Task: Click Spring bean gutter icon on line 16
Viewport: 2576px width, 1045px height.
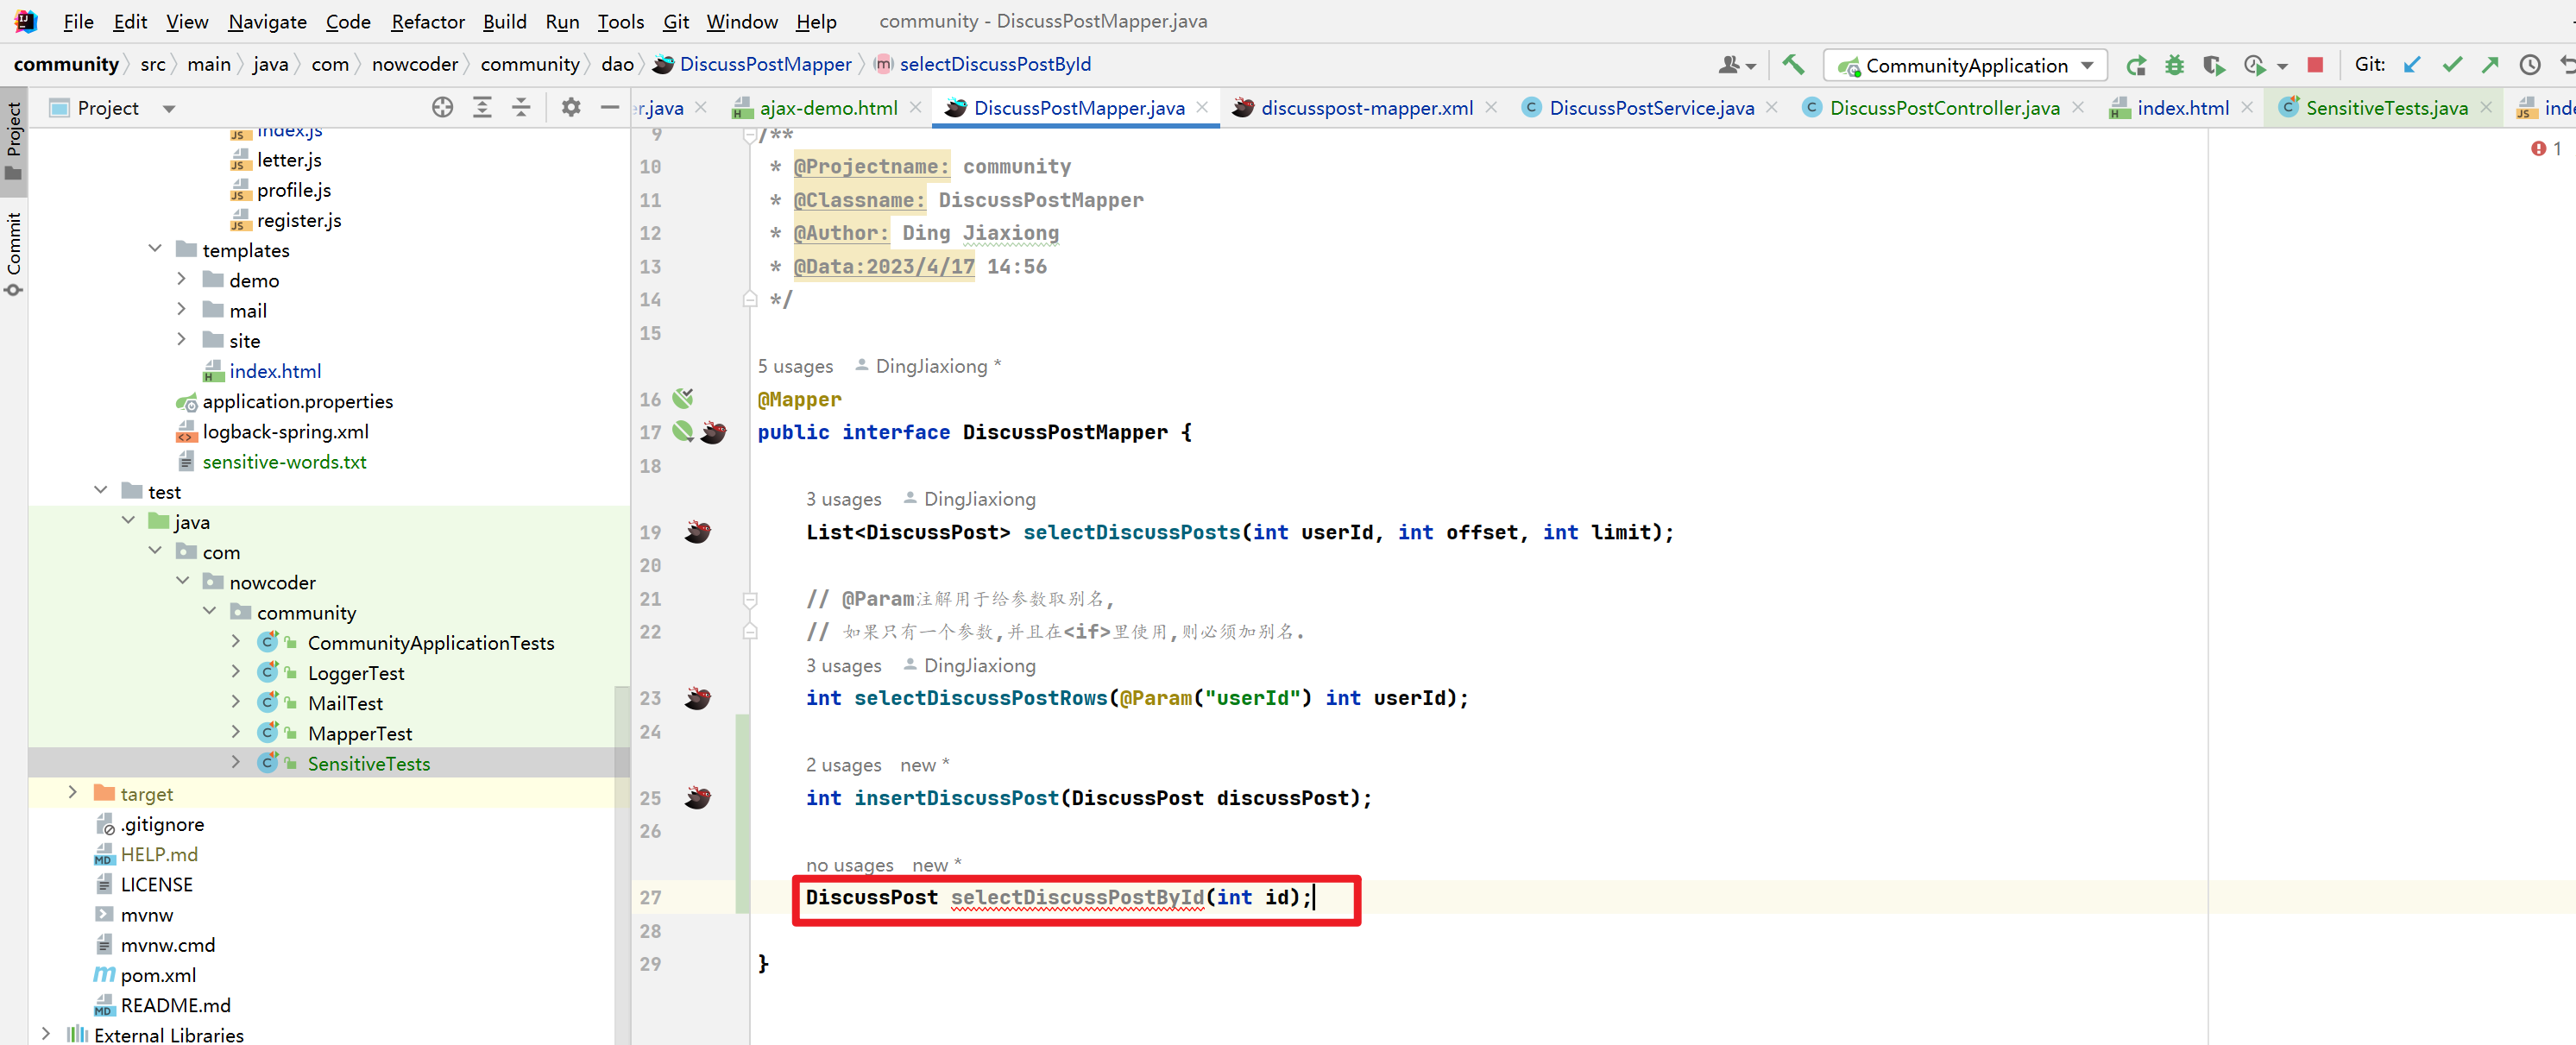Action: point(683,398)
